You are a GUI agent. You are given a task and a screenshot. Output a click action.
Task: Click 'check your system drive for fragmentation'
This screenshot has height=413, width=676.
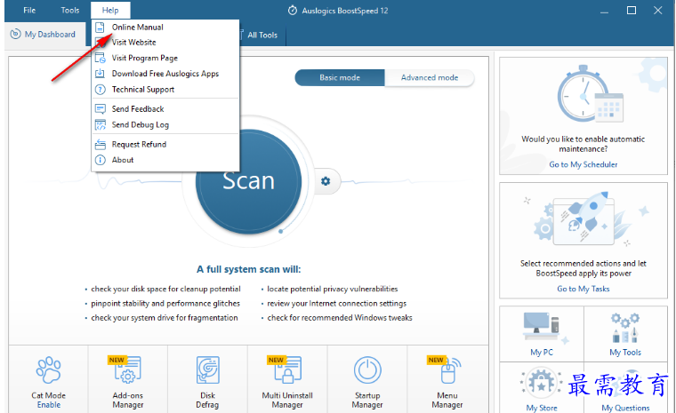165,318
